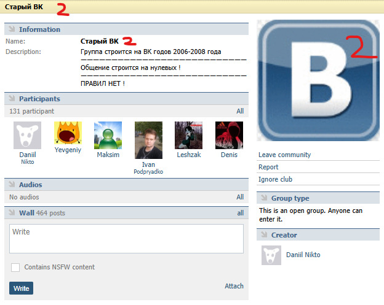Screen dimensions: 384x305
Task: Click description line mentioning 2006-2008
Action: [151, 52]
